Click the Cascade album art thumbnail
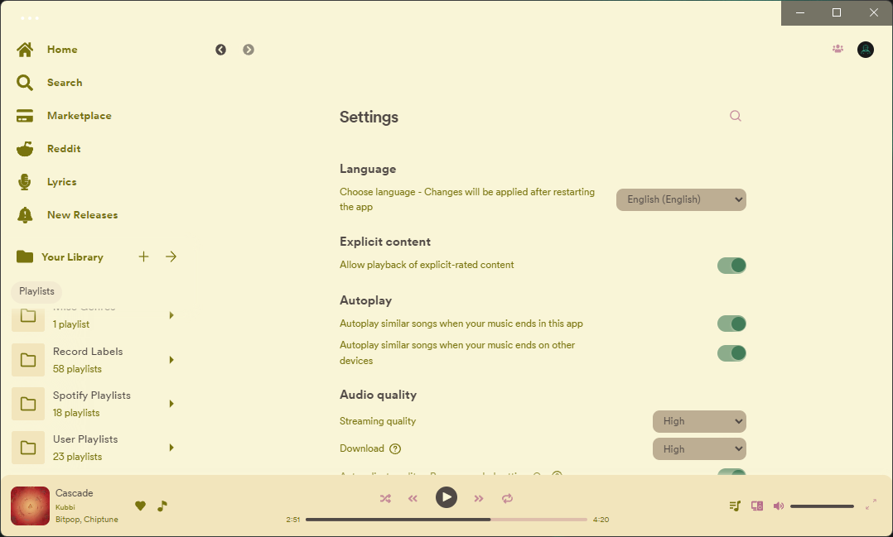 [30, 506]
